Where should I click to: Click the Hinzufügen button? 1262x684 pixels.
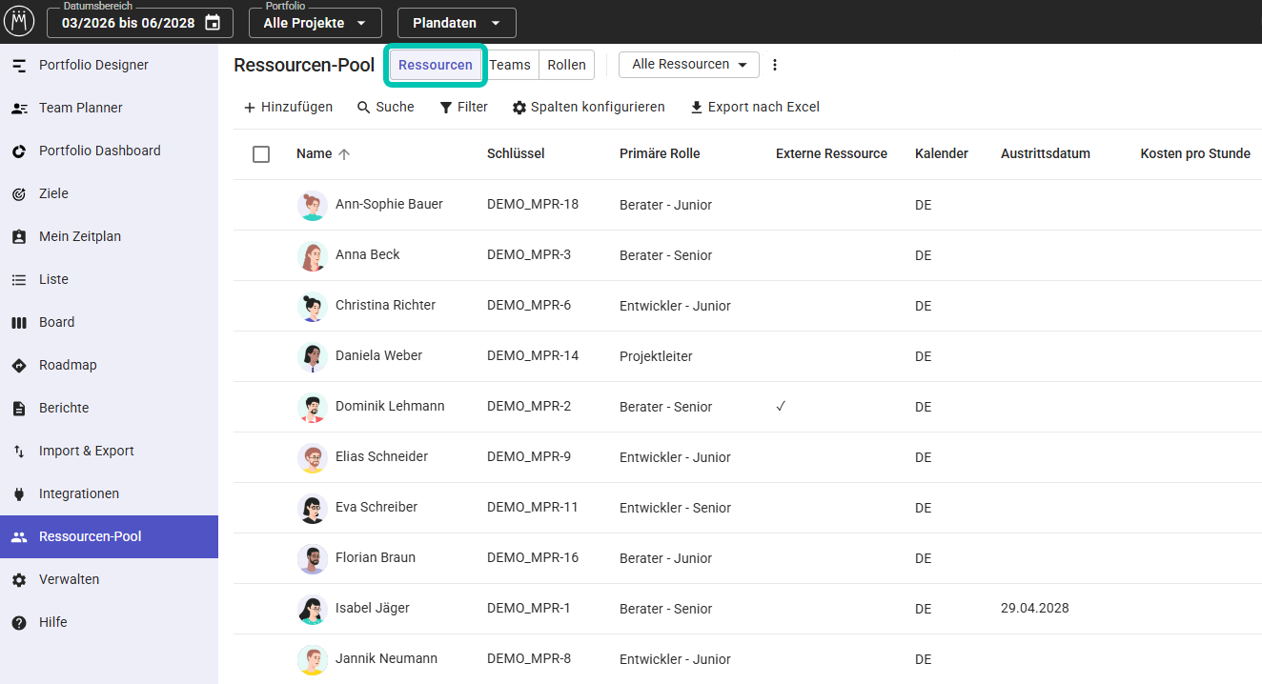click(288, 108)
